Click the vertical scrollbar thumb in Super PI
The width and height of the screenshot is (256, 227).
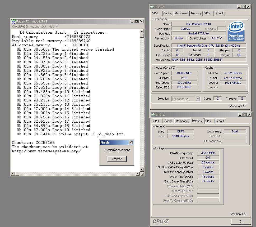(142, 35)
